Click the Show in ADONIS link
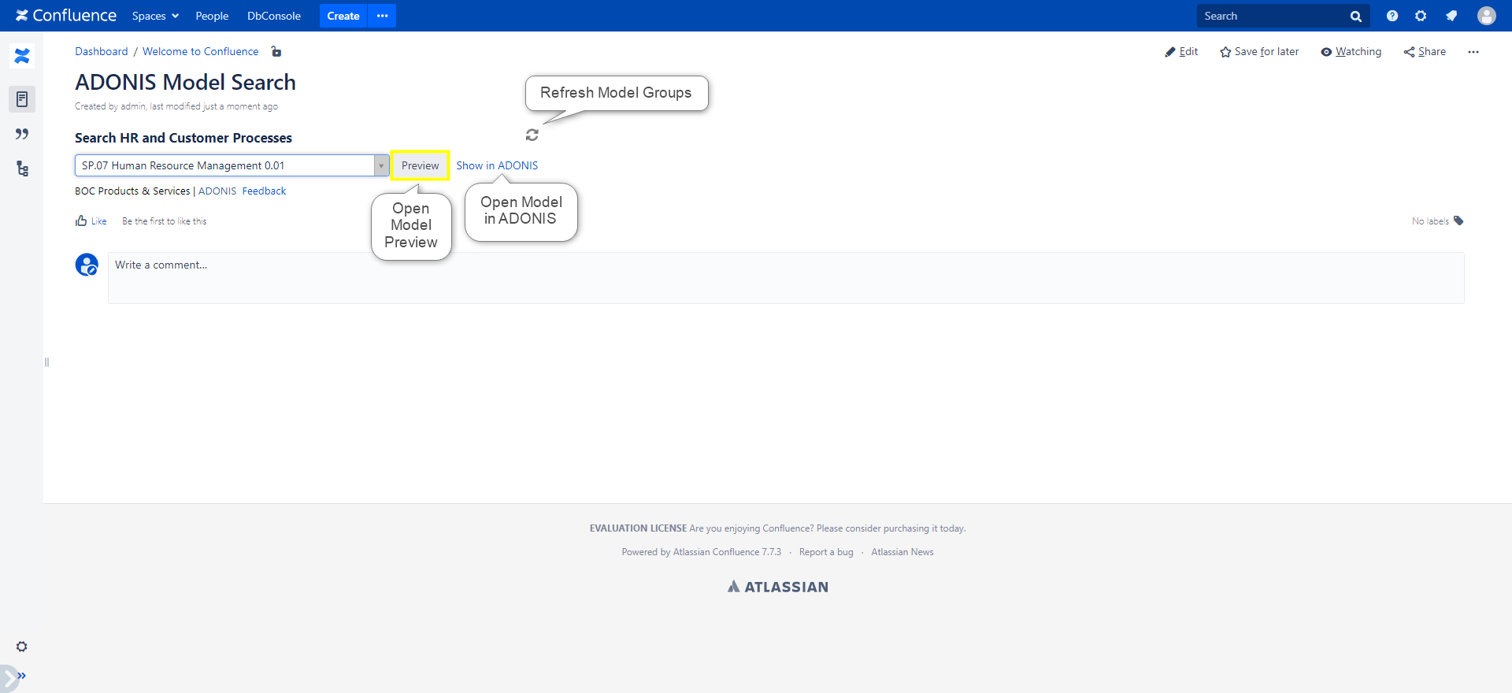 click(x=497, y=165)
